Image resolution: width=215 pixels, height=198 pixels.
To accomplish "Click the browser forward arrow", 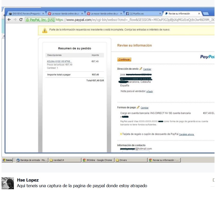I will pyautogui.click(x=15, y=20).
